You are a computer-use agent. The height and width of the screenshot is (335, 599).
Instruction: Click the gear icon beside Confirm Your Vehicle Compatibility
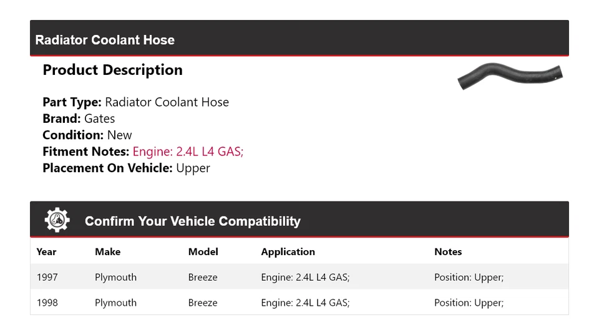tap(57, 220)
